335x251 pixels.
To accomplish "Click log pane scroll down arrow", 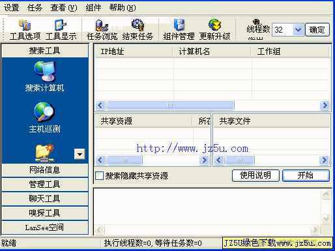I will click(x=326, y=218).
